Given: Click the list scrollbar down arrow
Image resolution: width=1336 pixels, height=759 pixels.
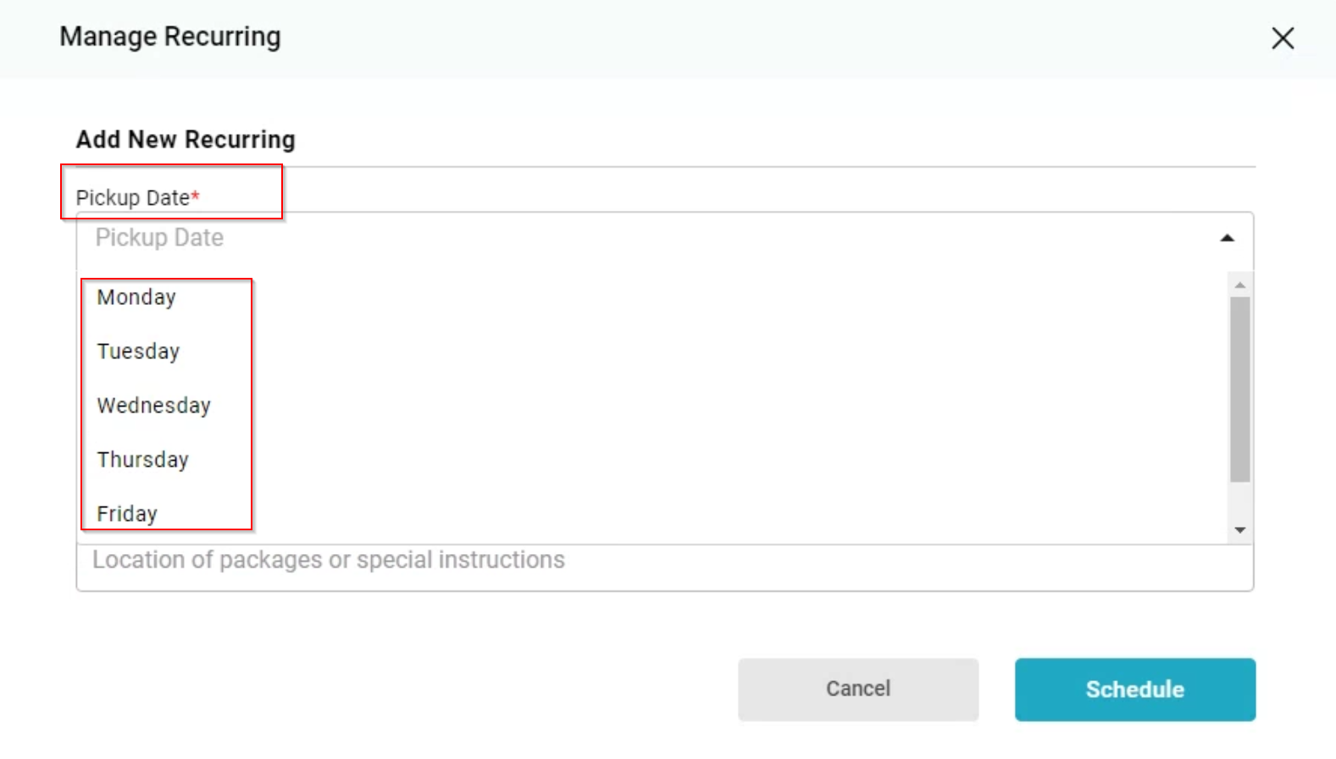Looking at the screenshot, I should pos(1240,530).
